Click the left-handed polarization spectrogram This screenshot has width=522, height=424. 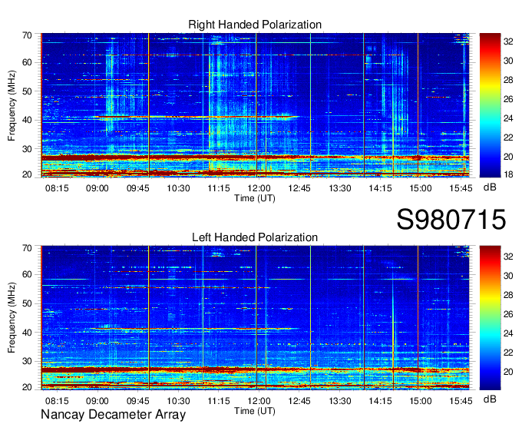point(255,318)
